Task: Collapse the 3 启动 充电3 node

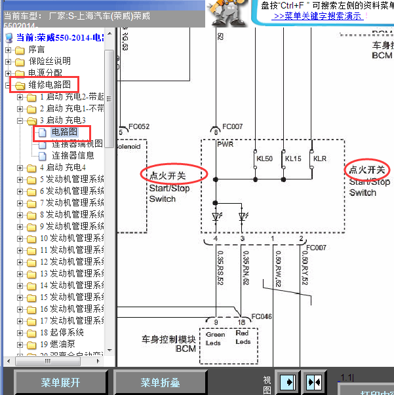Action: coord(20,121)
